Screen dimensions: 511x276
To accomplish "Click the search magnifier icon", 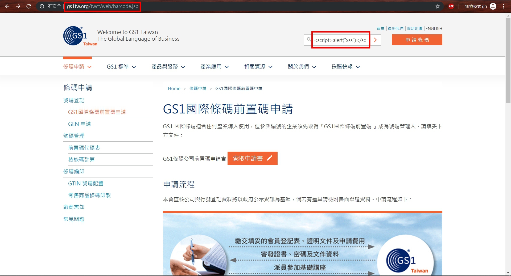I will pos(309,40).
